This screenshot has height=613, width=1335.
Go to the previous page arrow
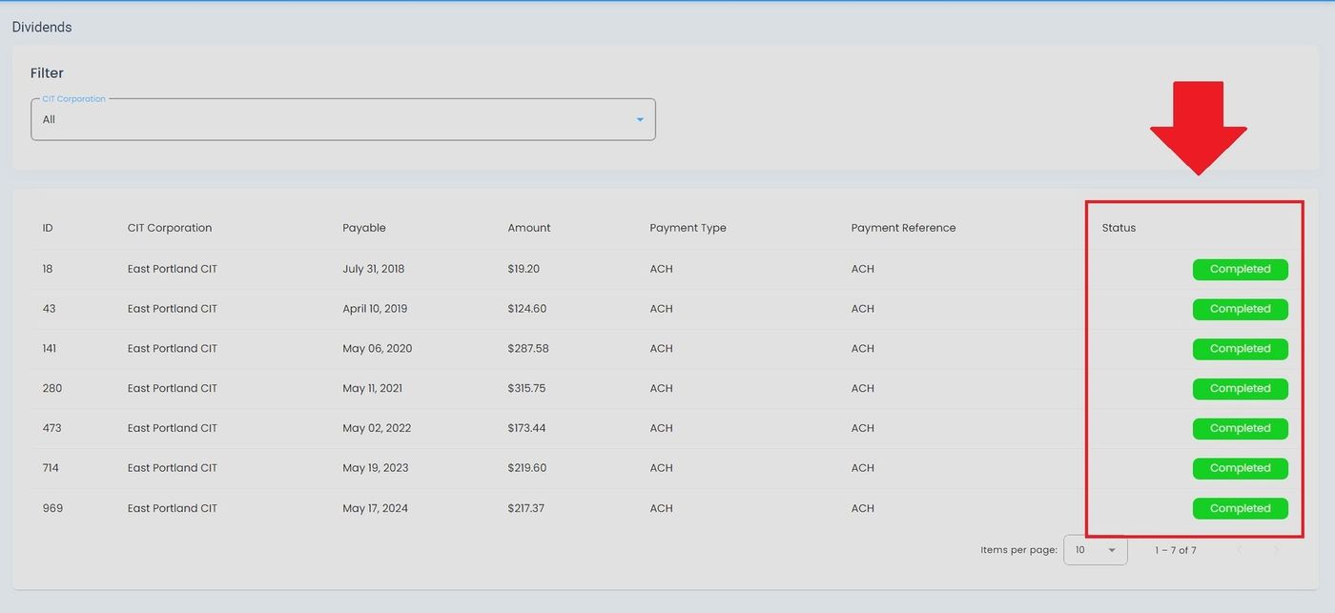(1240, 550)
